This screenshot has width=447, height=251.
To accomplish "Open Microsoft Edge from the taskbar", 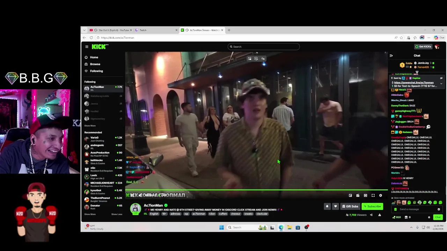I will point(281,227).
